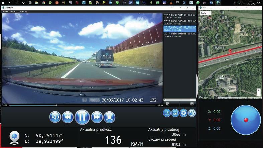Open VLC media player from taskbar
This screenshot has width=263, height=148.
(x=171, y=3)
